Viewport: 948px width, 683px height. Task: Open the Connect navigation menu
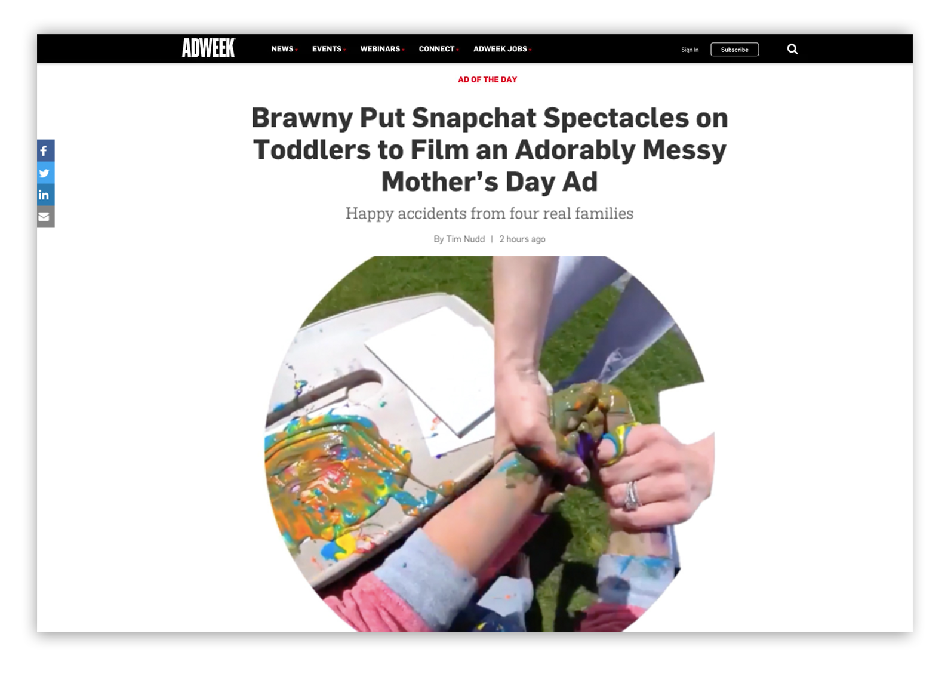click(439, 49)
